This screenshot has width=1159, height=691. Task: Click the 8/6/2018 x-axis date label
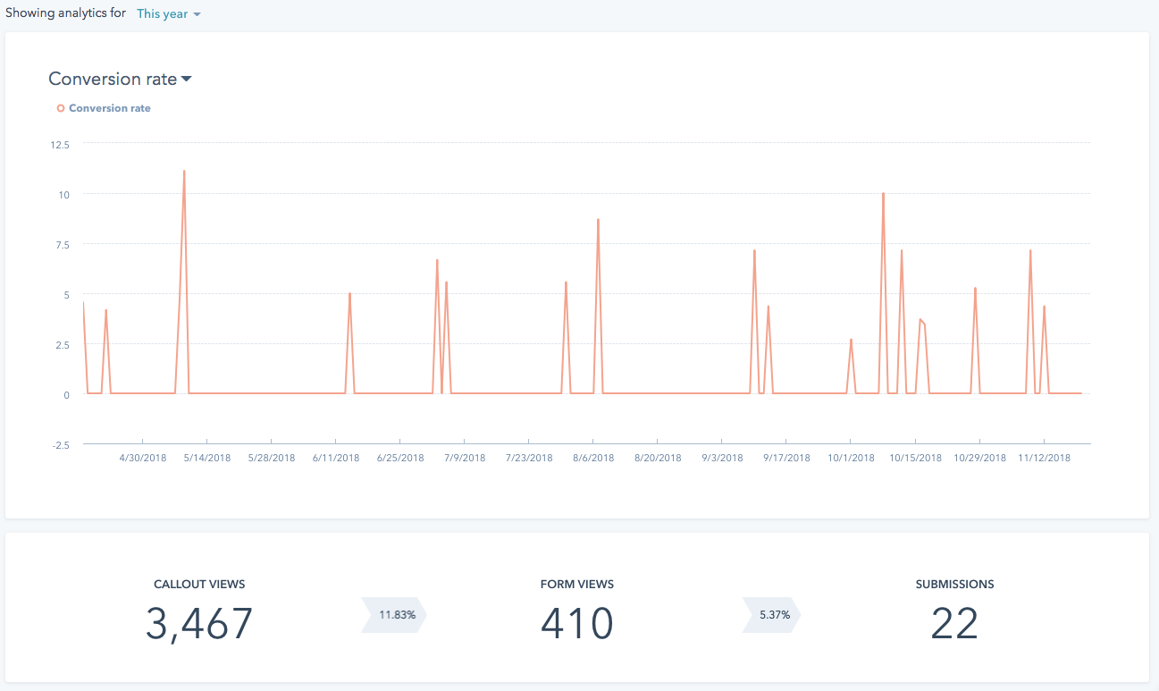(x=593, y=458)
